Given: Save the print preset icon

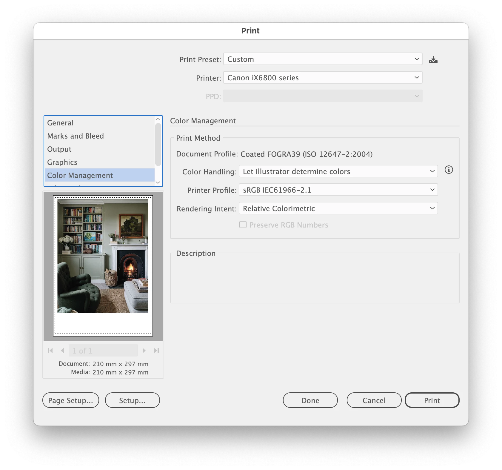Looking at the screenshot, I should (x=433, y=60).
